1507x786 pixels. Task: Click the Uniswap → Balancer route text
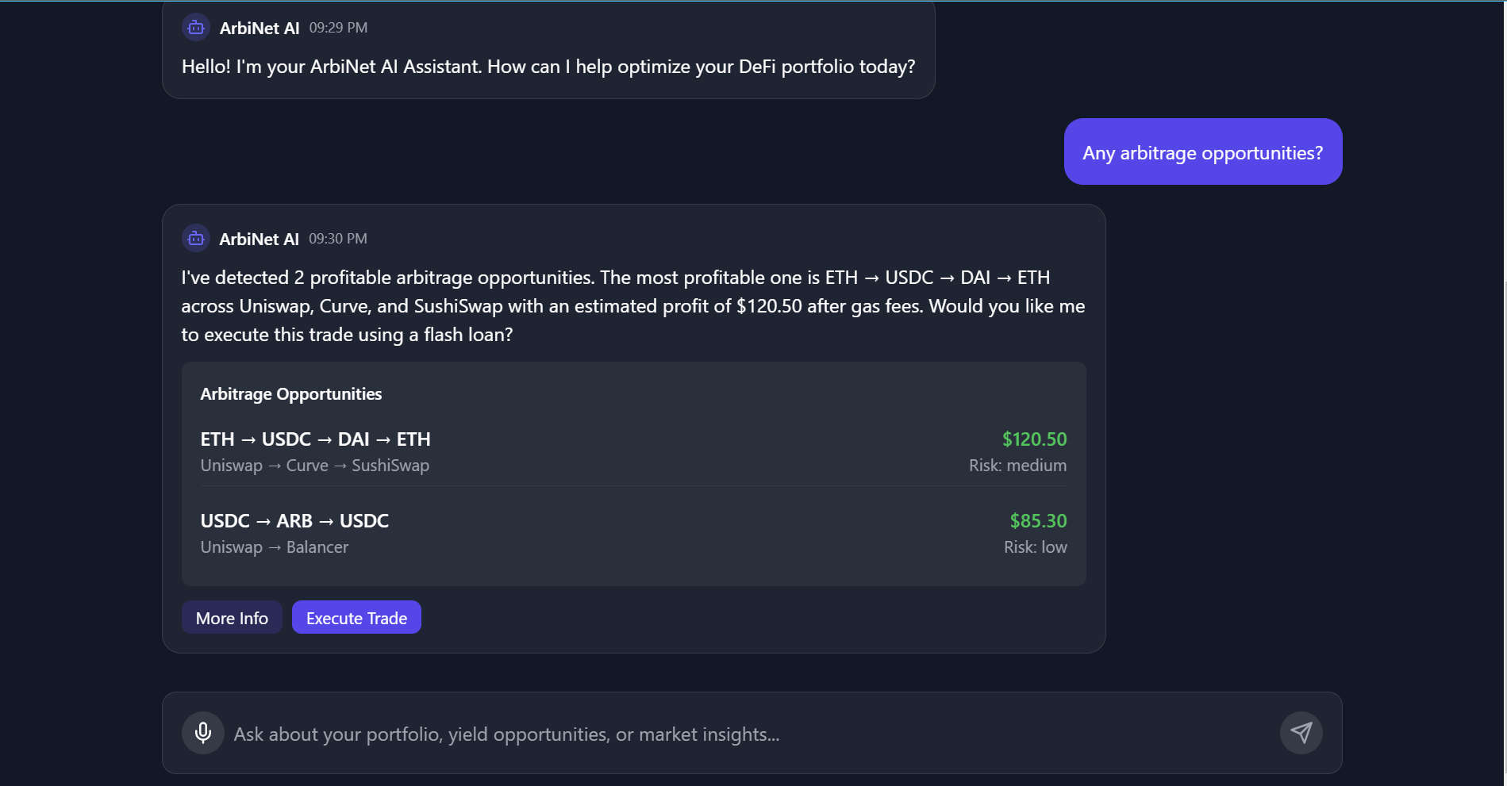(x=274, y=547)
